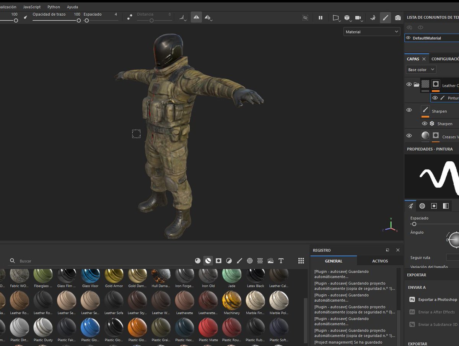This screenshot has width=459, height=346.
Task: Open the Python menu
Action: tap(54, 7)
